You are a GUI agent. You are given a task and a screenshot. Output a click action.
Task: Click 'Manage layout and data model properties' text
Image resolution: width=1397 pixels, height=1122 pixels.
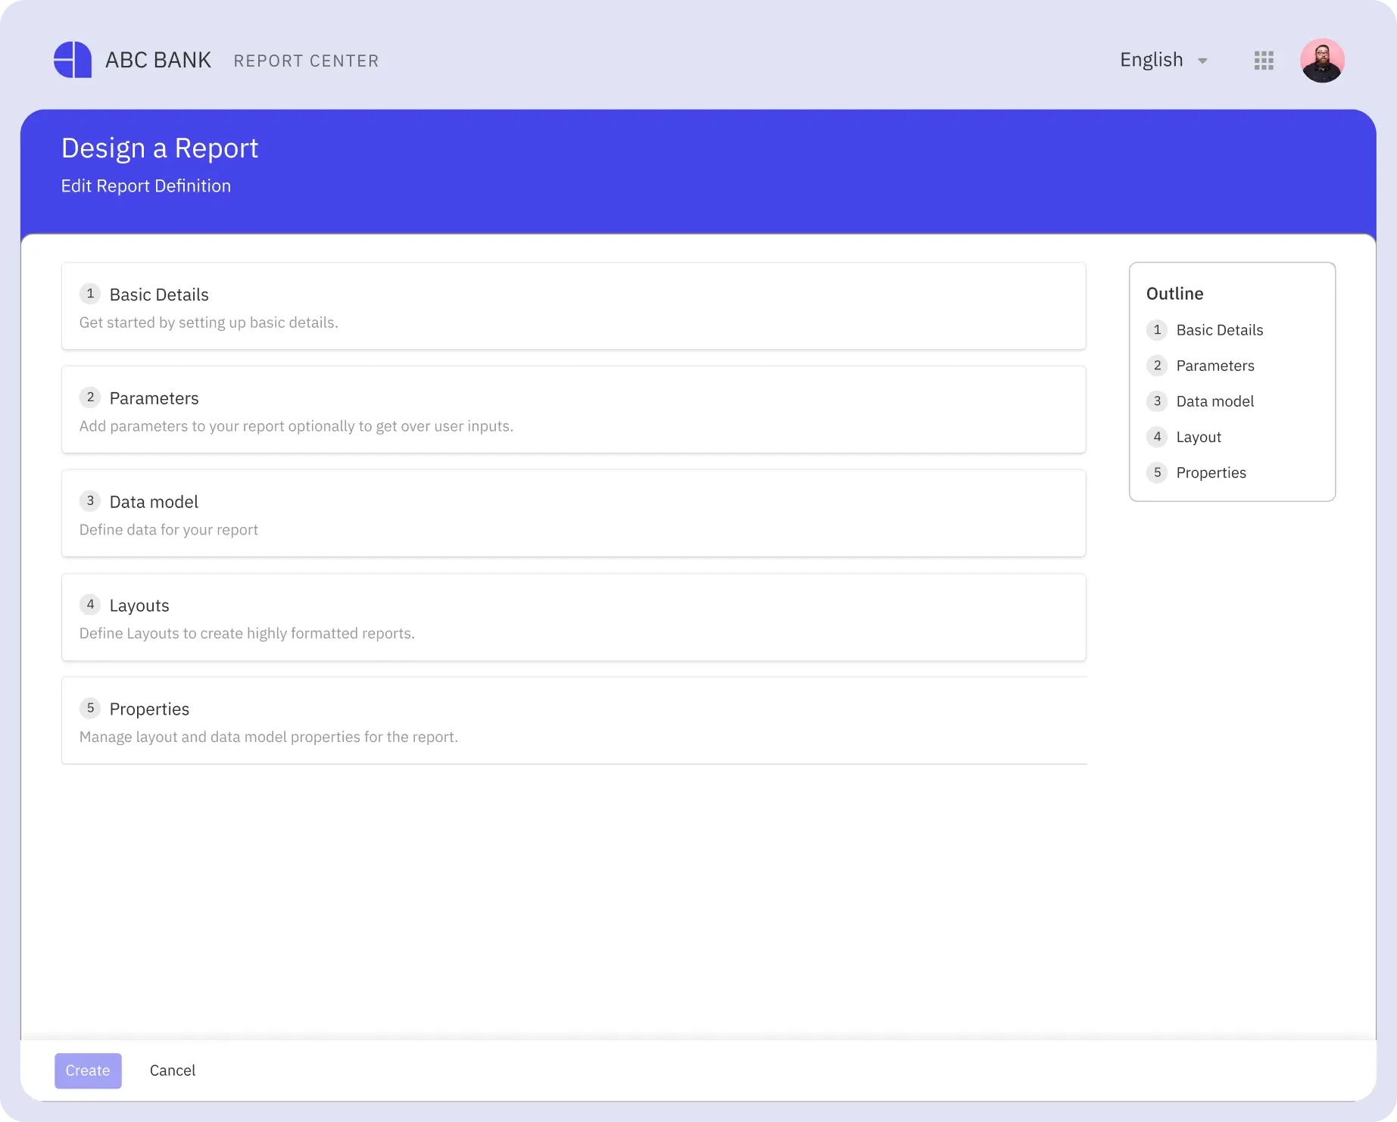[269, 737]
